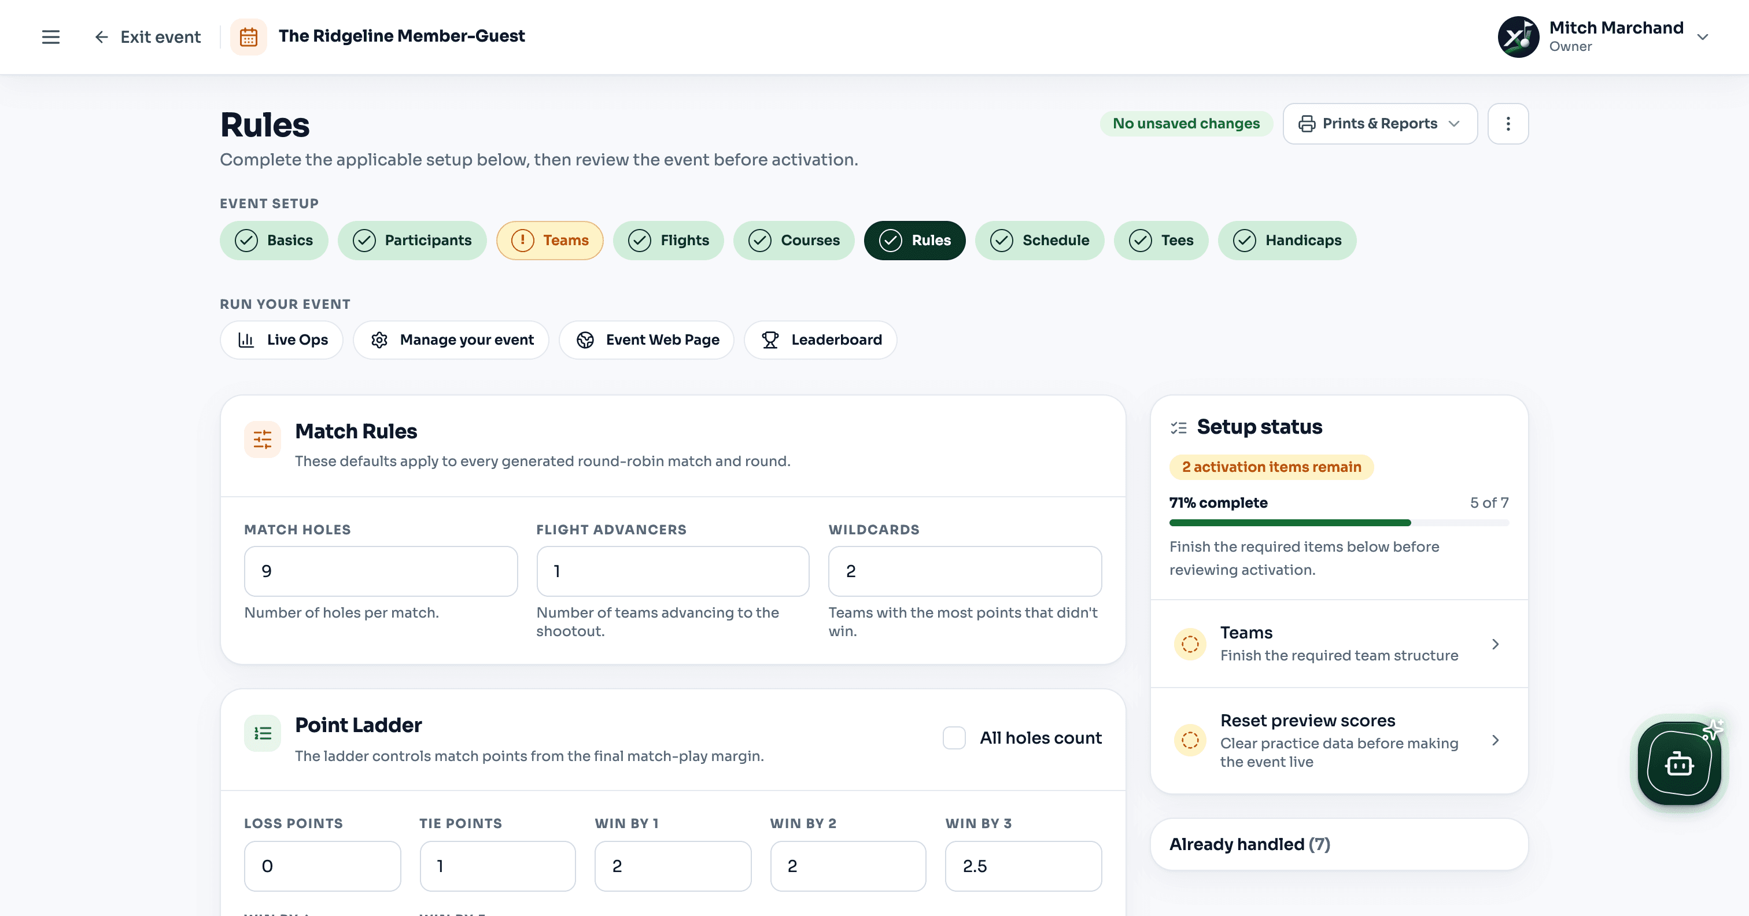
Task: Click the Tie Points input field
Action: (x=497, y=866)
